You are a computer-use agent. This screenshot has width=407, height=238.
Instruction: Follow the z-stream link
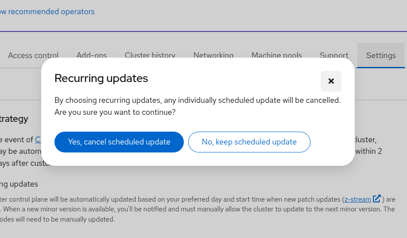click(357, 199)
